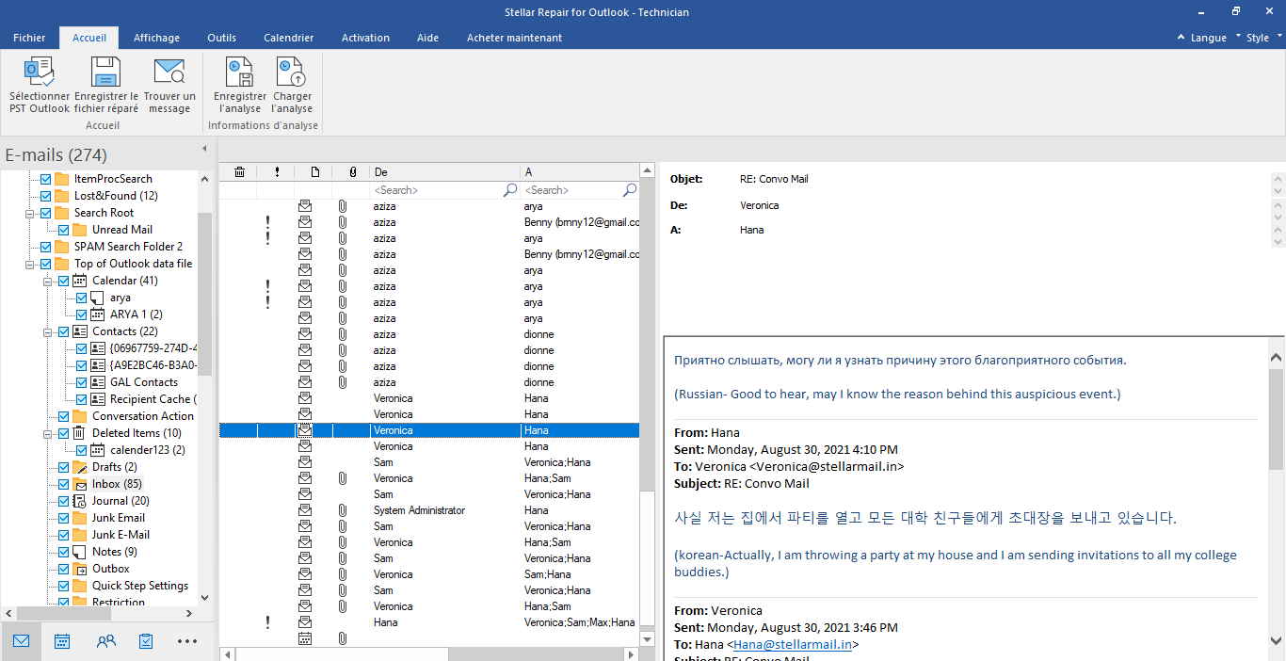Select Outbox folder
The width and height of the screenshot is (1286, 661).
click(x=111, y=569)
